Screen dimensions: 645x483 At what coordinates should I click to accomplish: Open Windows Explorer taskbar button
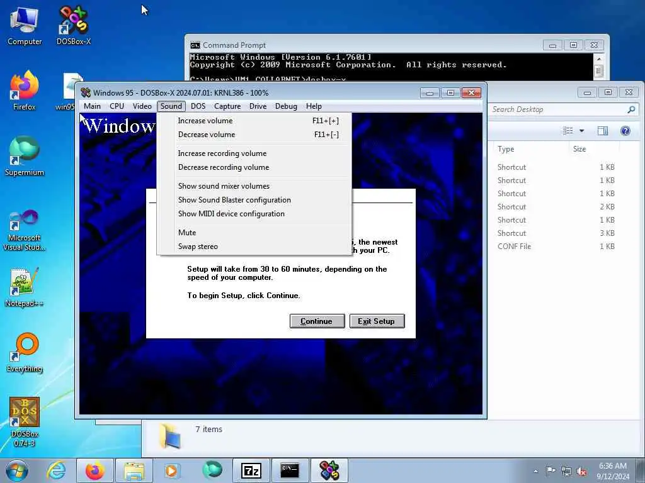coord(134,470)
